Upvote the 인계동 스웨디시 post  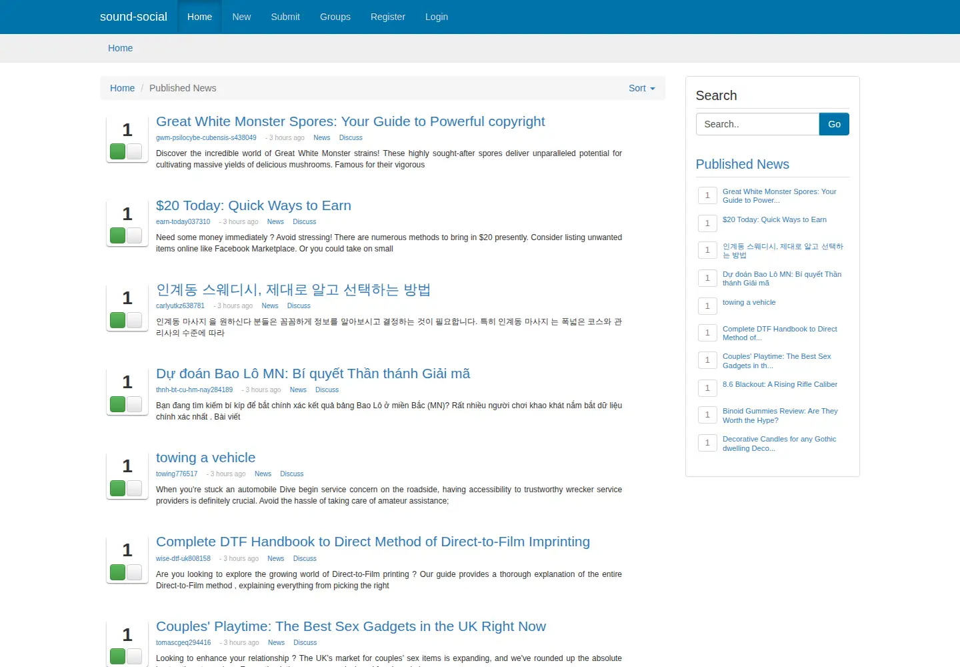click(118, 320)
